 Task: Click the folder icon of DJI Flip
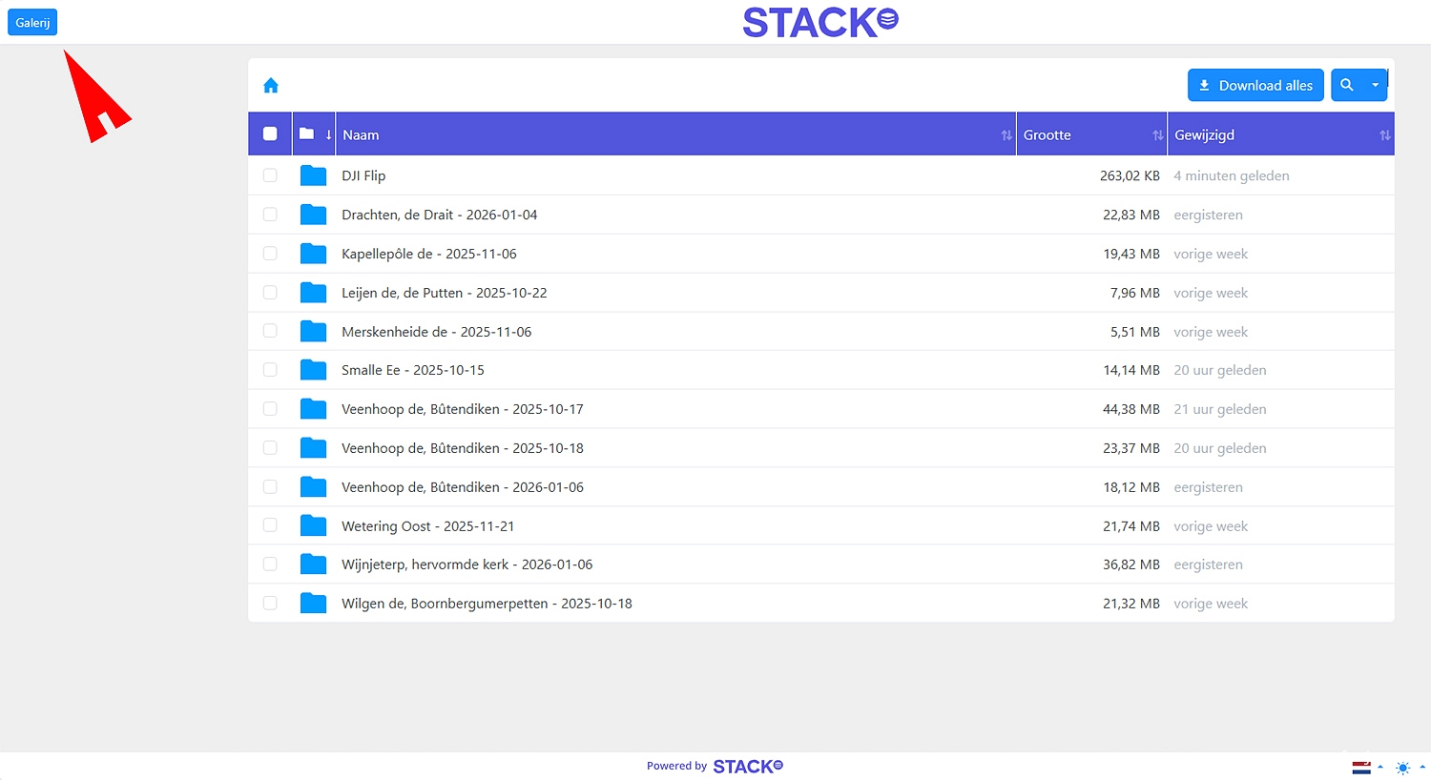[x=313, y=175]
